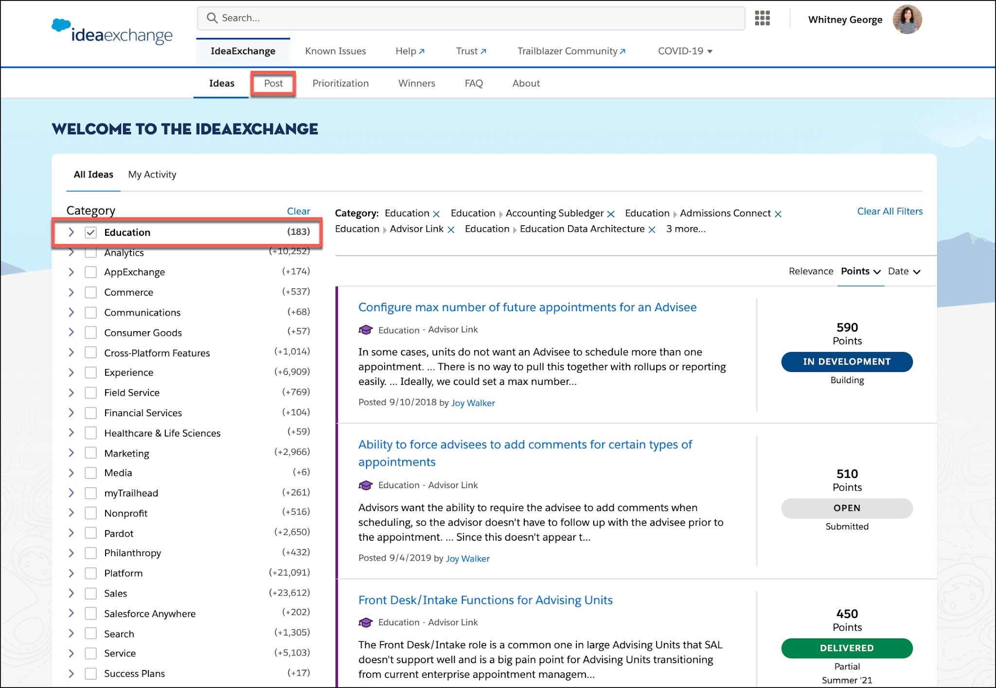996x688 pixels.
Task: Switch to the Prioritization tab
Action: coord(340,83)
